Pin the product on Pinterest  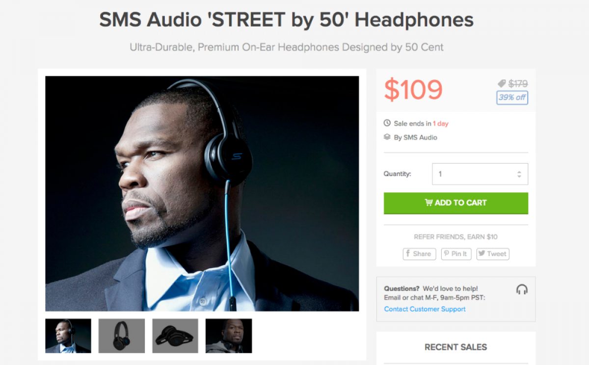[456, 254]
